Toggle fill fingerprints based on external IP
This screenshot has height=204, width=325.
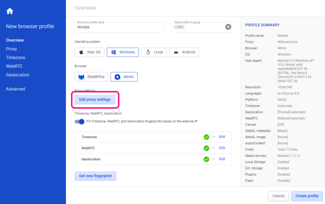[80, 122]
